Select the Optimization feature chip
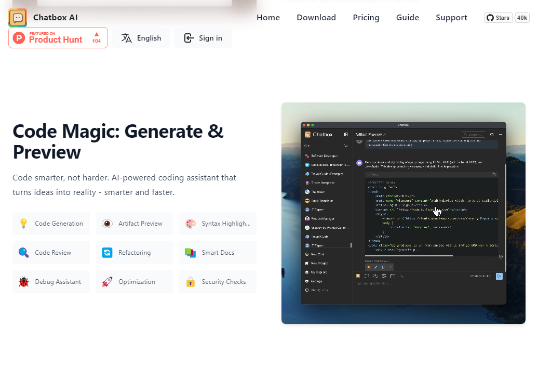The width and height of the screenshot is (538, 378). (x=134, y=282)
